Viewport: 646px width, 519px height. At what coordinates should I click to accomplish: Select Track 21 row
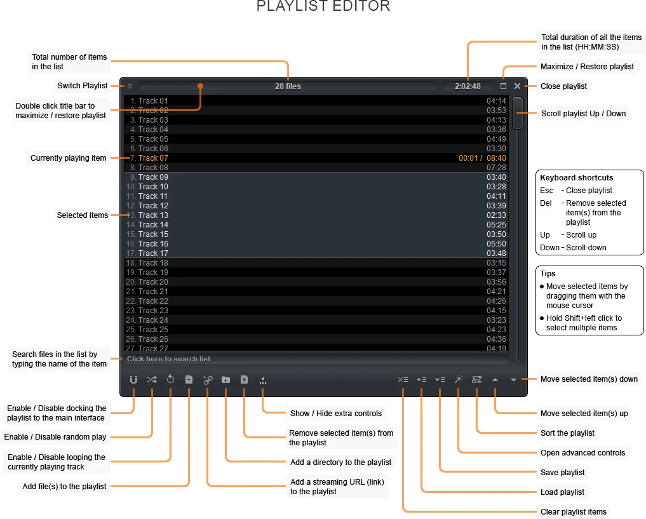pos(316,291)
